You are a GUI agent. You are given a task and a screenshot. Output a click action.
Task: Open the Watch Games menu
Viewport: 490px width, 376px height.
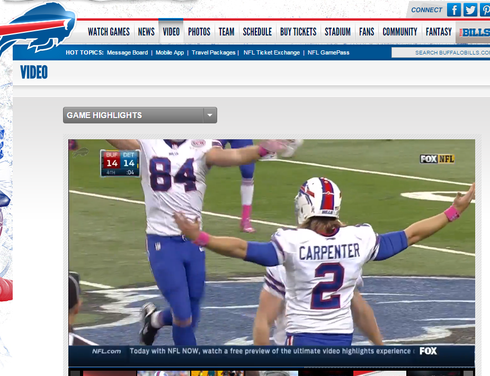click(x=109, y=32)
